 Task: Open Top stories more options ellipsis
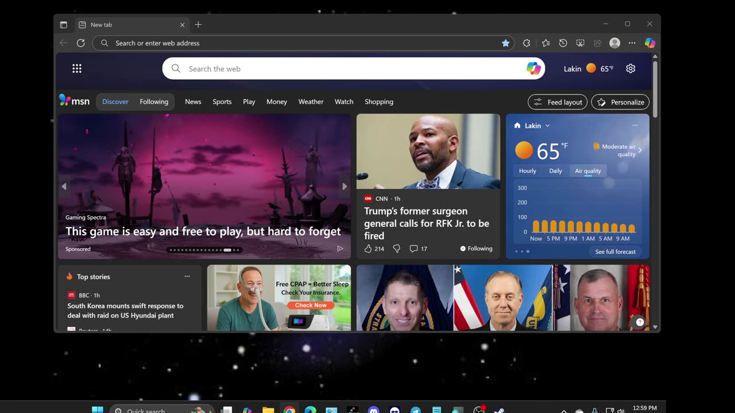click(x=187, y=276)
